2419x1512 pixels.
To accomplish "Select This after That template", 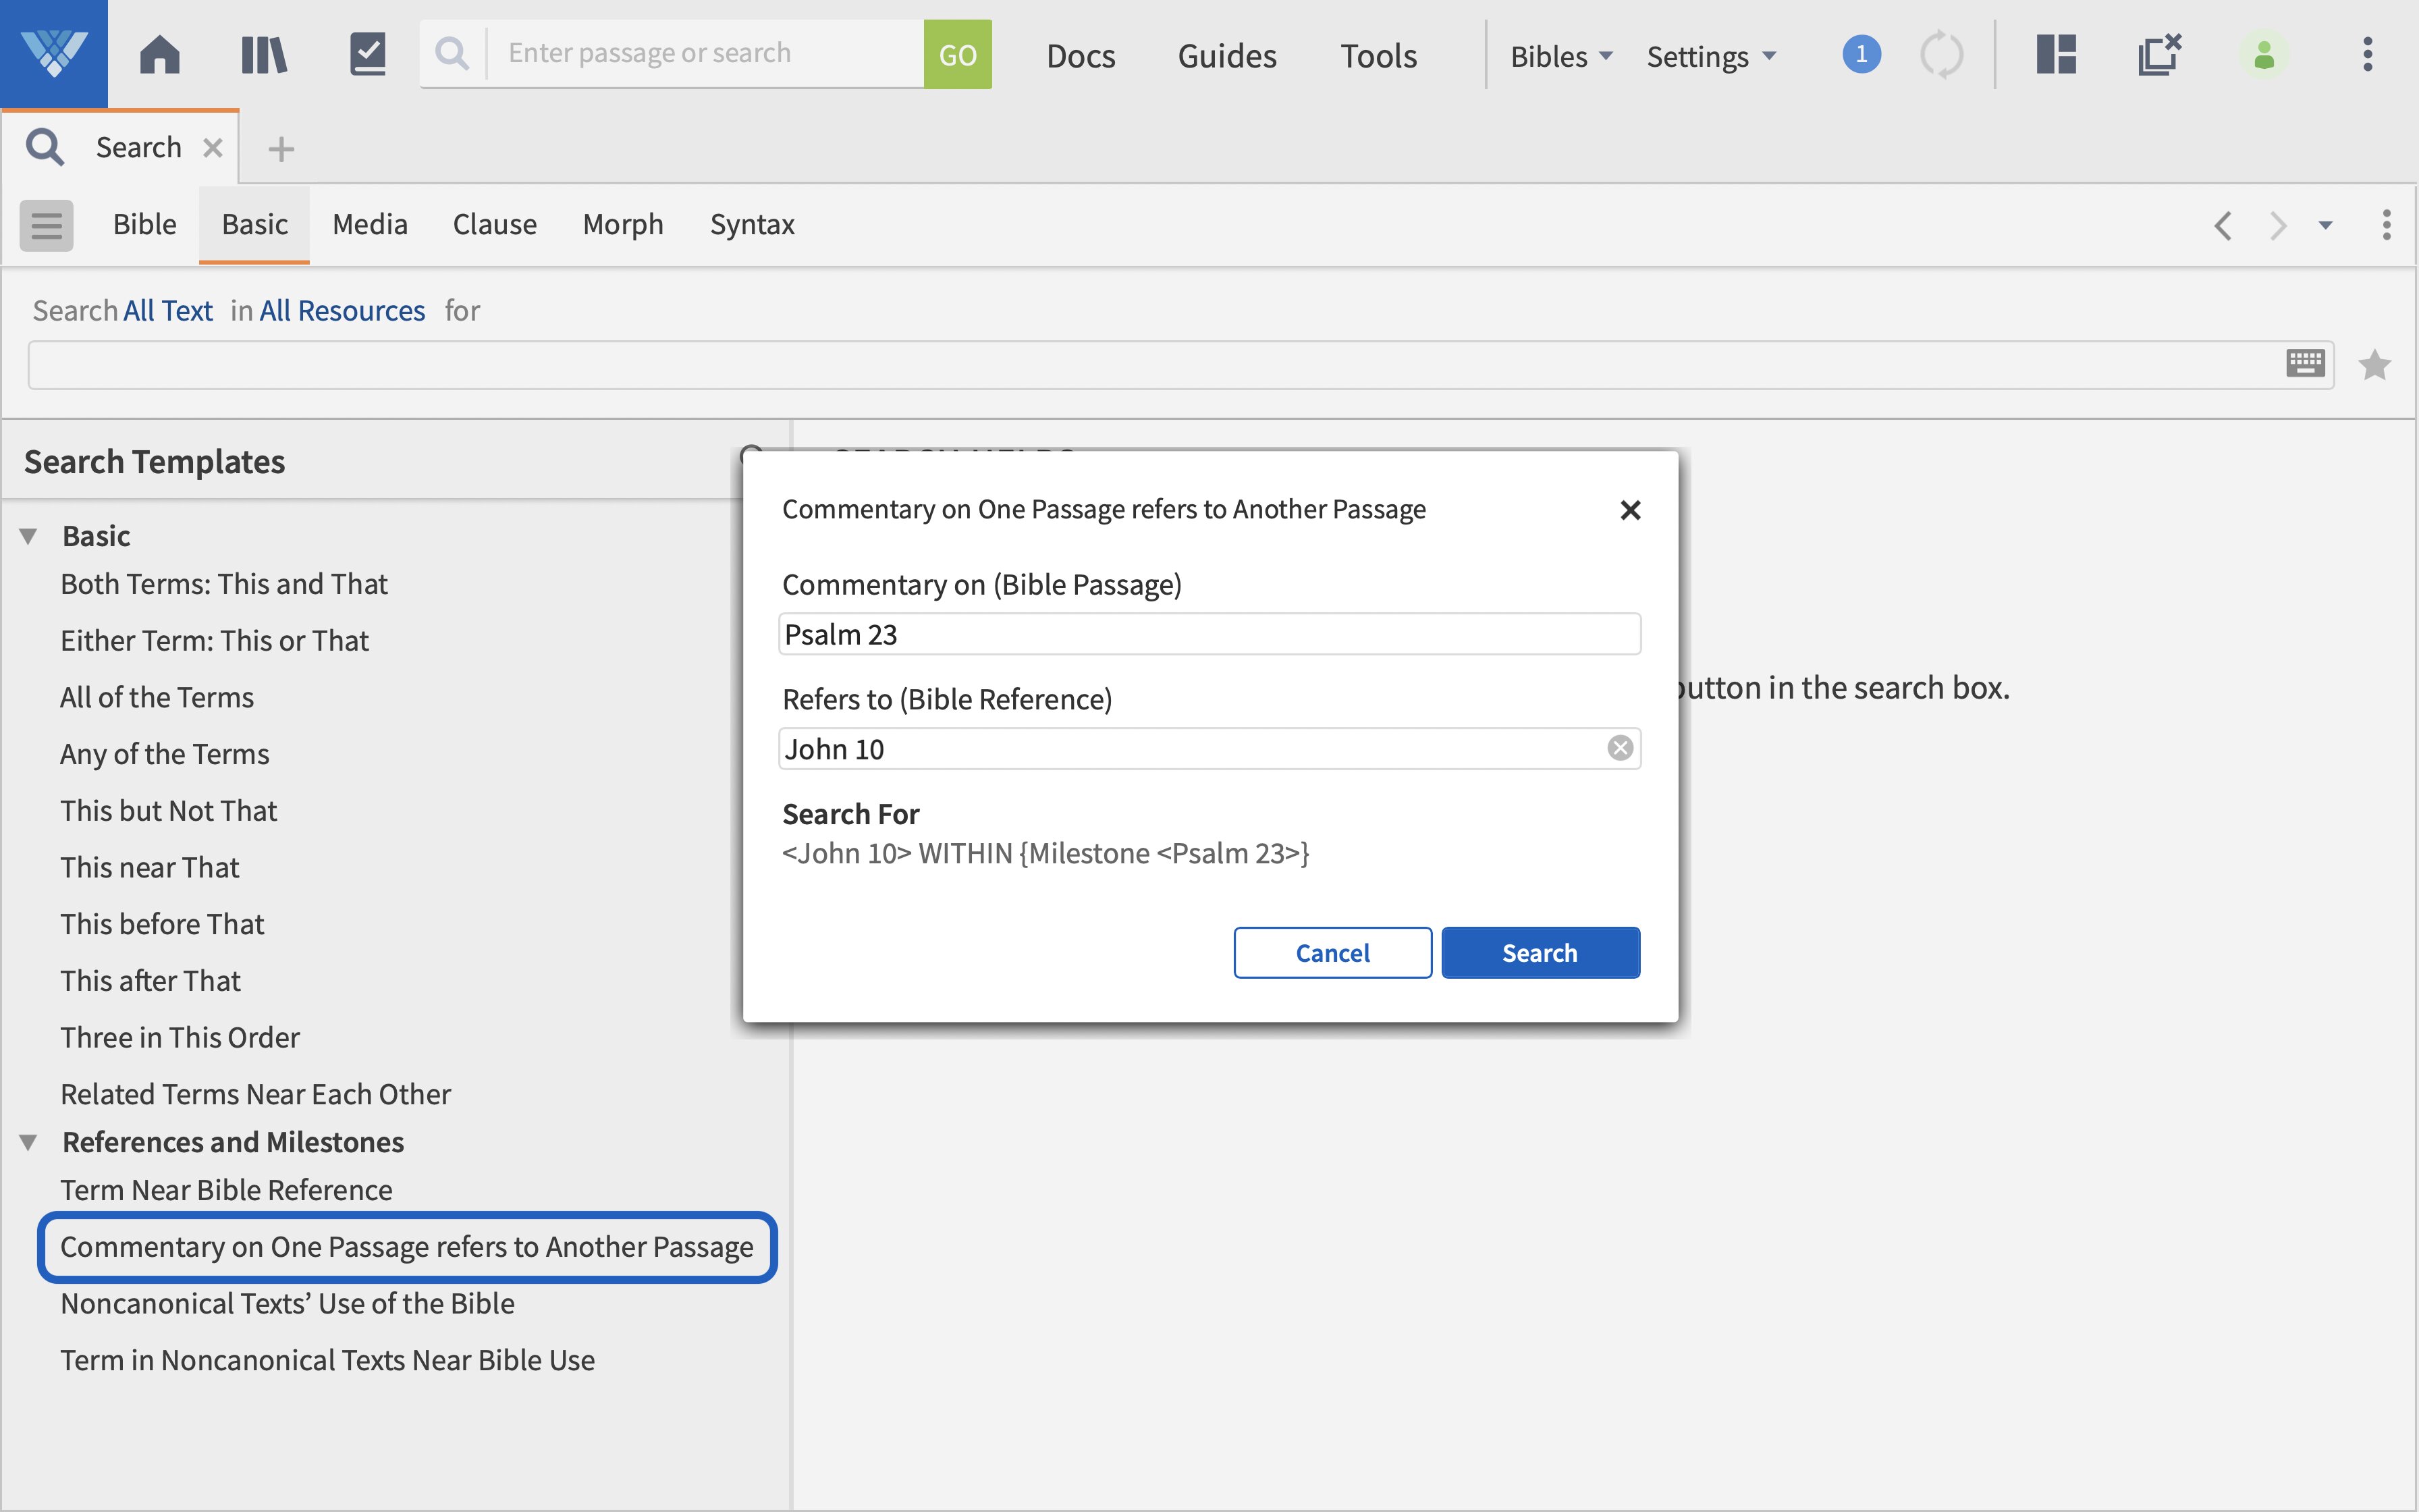I will 150,981.
